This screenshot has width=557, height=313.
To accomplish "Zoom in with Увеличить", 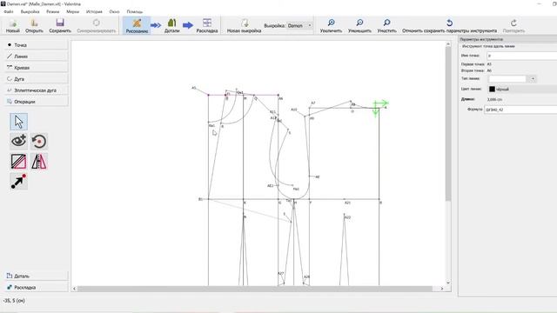I will click(331, 26).
